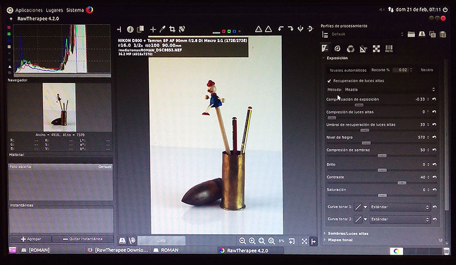Viewport: 456px width, 265px height.
Task: Click the Firefox icon in top panel
Action: click(89, 10)
